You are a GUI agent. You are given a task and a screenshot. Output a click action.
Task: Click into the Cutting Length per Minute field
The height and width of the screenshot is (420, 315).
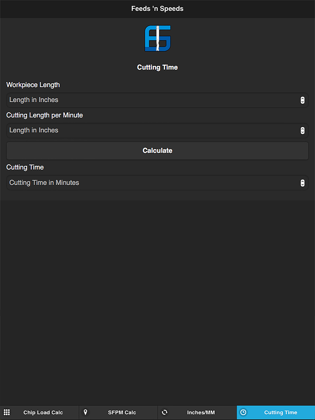151,130
